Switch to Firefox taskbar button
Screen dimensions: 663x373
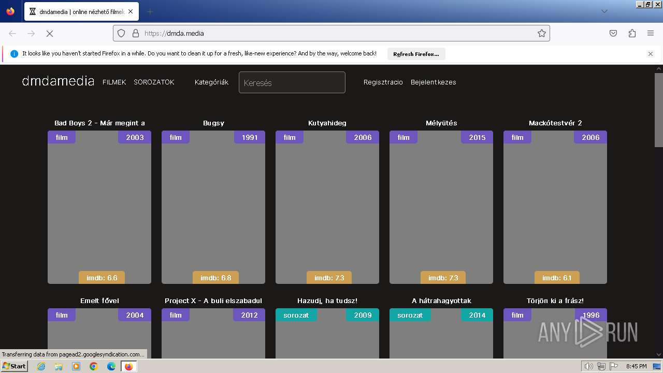click(x=128, y=366)
